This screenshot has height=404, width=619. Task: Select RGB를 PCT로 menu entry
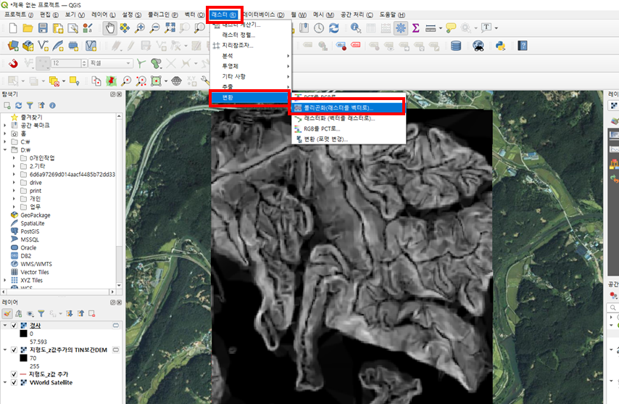(x=349, y=128)
